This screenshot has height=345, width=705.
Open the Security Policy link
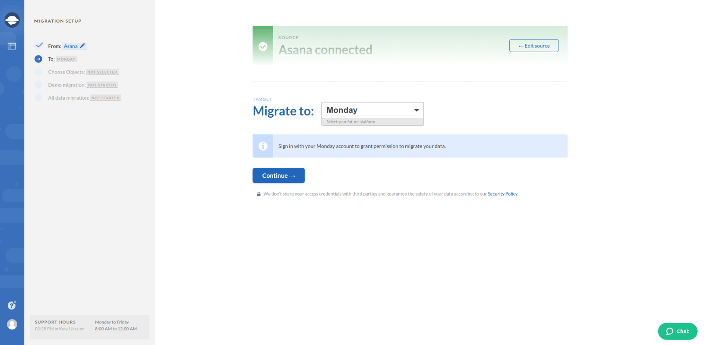(502, 194)
